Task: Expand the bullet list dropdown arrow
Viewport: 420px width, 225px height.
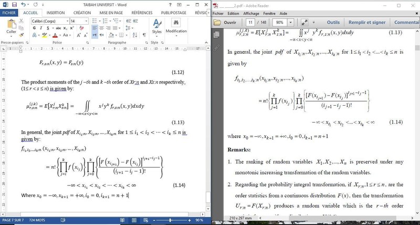Action: 99,21
